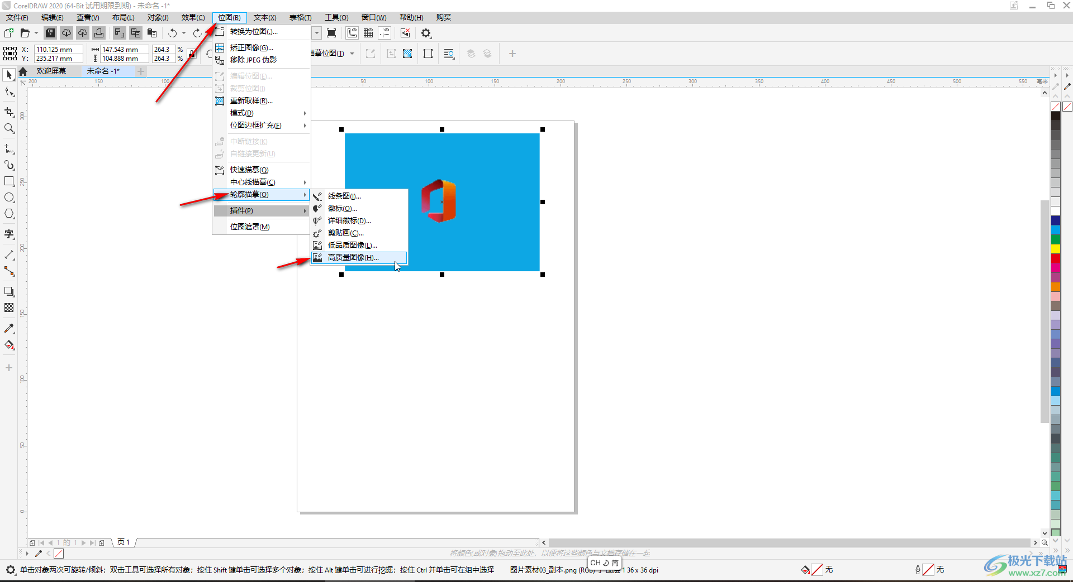Select the Crop tool

pos(9,112)
